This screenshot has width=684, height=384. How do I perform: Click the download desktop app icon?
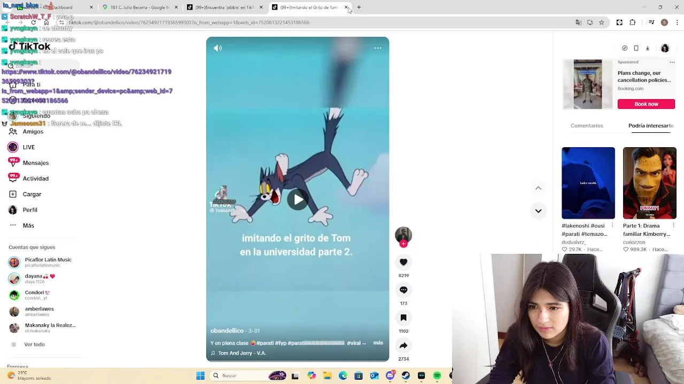pyautogui.click(x=648, y=48)
